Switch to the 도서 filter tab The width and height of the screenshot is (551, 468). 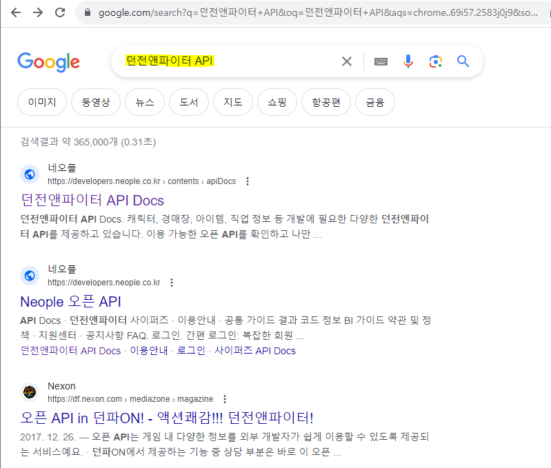click(189, 102)
